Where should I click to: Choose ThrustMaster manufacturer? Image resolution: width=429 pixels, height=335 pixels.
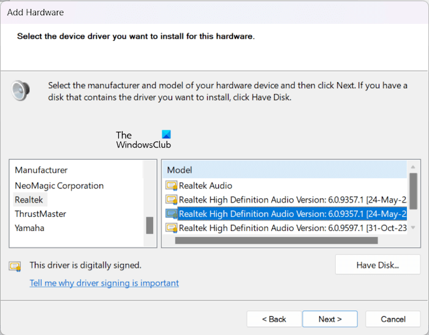click(x=40, y=214)
